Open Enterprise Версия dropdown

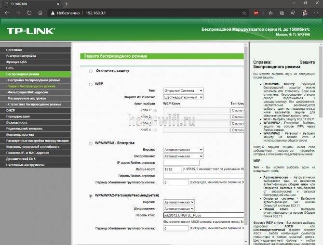pyautogui.click(x=183, y=150)
